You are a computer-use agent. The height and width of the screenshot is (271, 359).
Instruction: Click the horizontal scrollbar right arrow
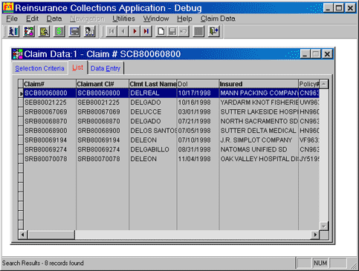pyautogui.click(x=315, y=235)
